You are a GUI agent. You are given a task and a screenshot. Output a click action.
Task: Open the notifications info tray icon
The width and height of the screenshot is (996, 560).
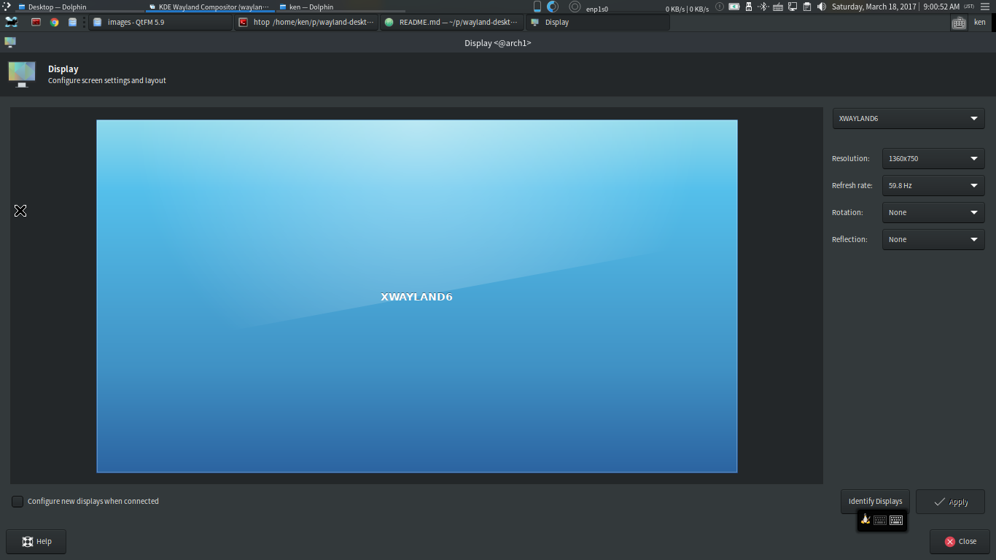720,7
